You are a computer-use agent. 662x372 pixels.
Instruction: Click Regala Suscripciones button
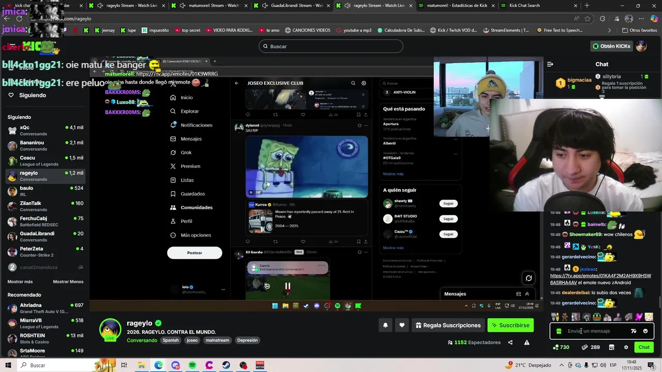pos(447,325)
